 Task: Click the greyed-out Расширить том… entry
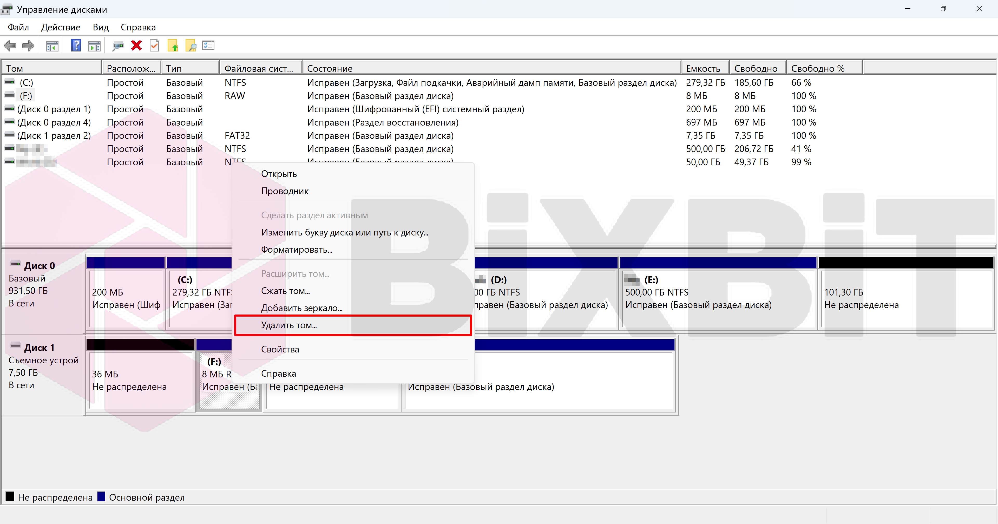[353, 274]
